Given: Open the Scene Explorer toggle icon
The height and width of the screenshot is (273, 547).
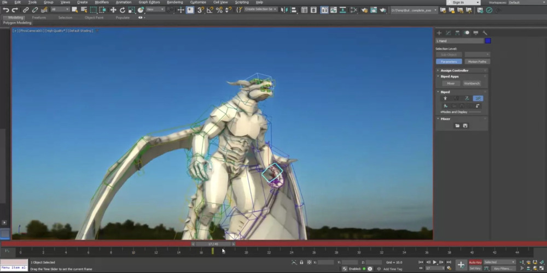Looking at the screenshot, I should click(304, 10).
